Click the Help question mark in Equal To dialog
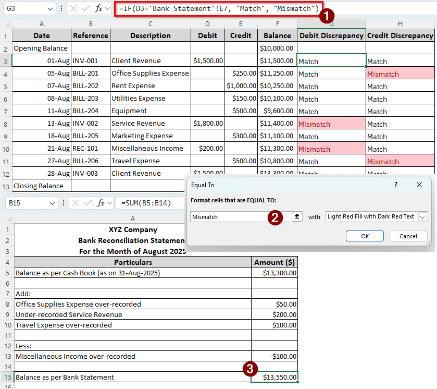This screenshot has width=437, height=389. (x=396, y=185)
